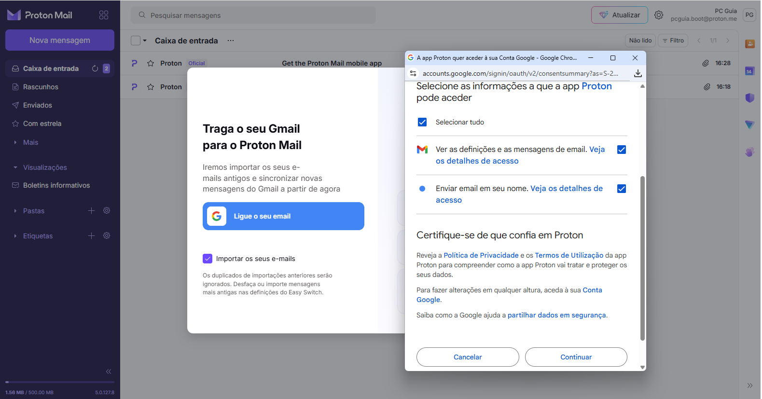Collapse the sidebar with the double chevron

tap(109, 371)
